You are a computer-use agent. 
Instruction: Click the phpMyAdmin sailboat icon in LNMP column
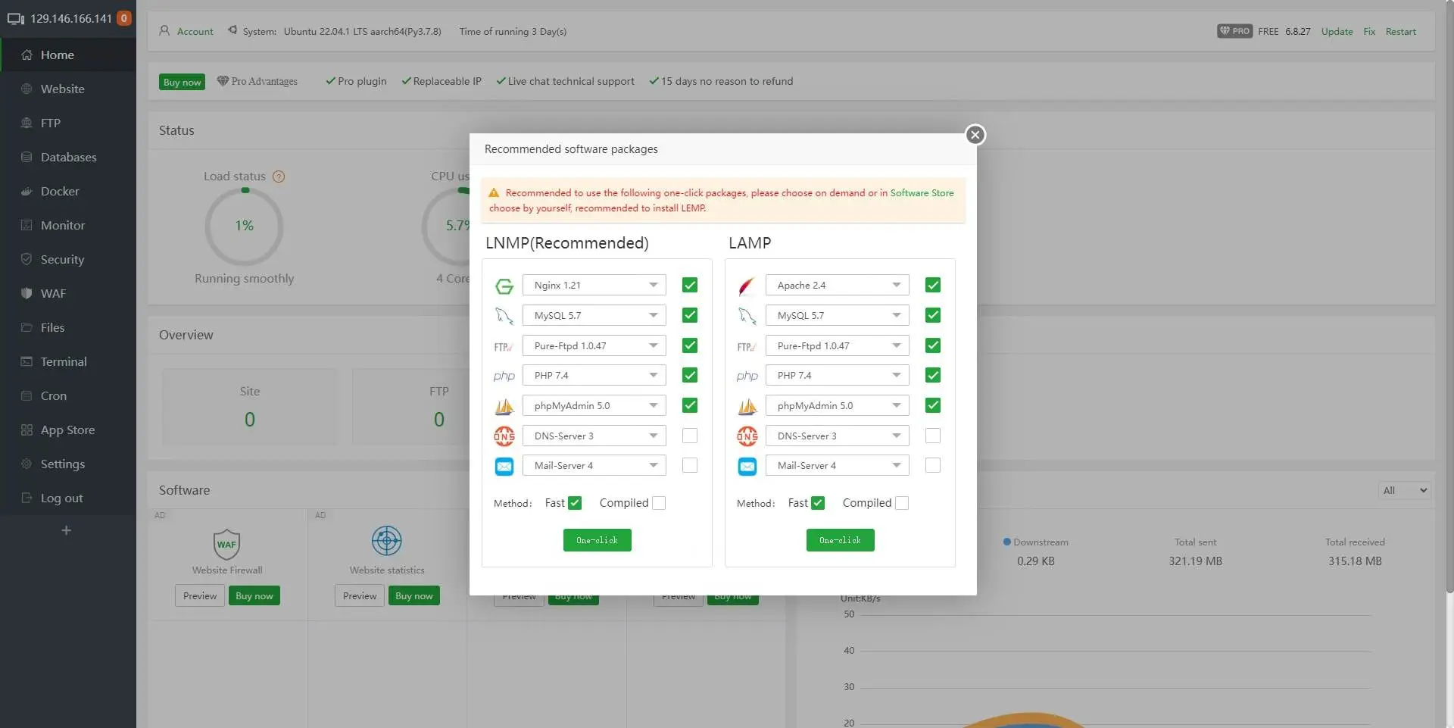504,406
